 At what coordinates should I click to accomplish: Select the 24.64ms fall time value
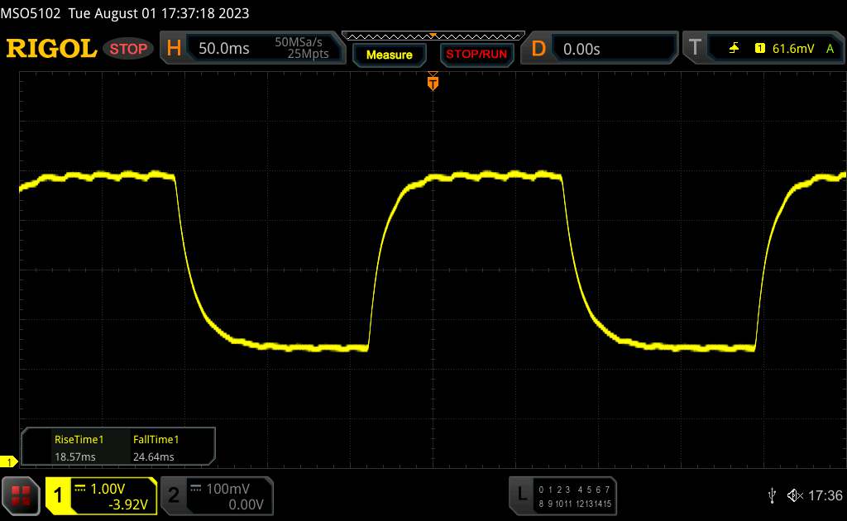tap(153, 456)
